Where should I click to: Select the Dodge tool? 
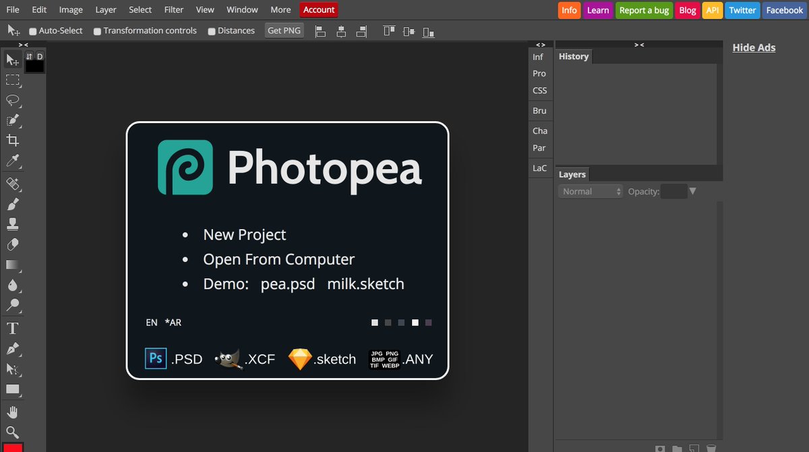[13, 304]
